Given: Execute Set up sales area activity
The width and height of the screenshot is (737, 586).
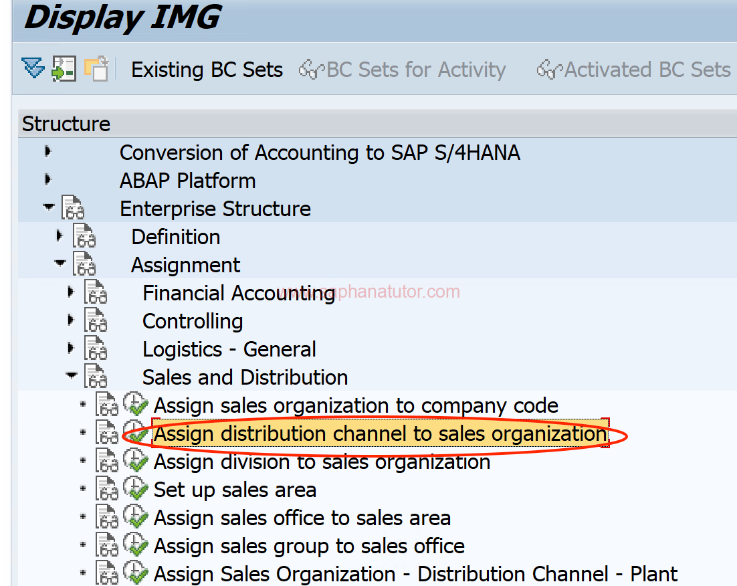Looking at the screenshot, I should [136, 488].
